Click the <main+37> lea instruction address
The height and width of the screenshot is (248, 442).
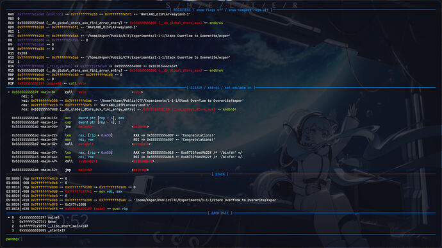[35, 153]
